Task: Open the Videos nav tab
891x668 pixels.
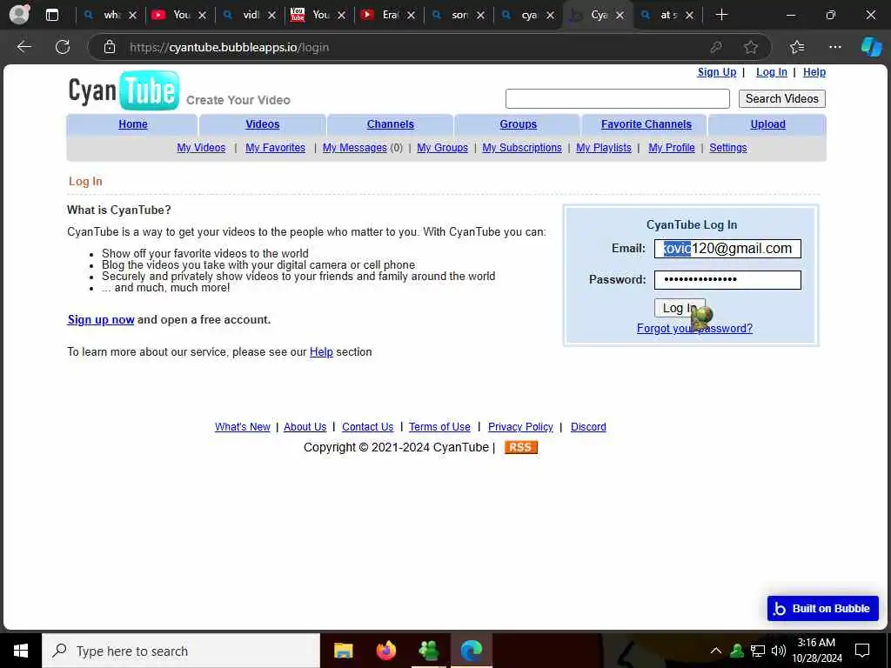Action: tap(263, 124)
